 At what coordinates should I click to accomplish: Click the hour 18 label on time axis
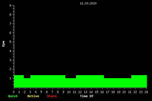pyautogui.click(x=113, y=92)
